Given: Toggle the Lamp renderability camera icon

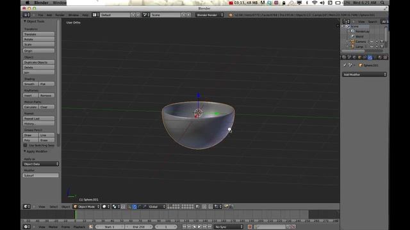Looking at the screenshot, I should (x=382, y=47).
